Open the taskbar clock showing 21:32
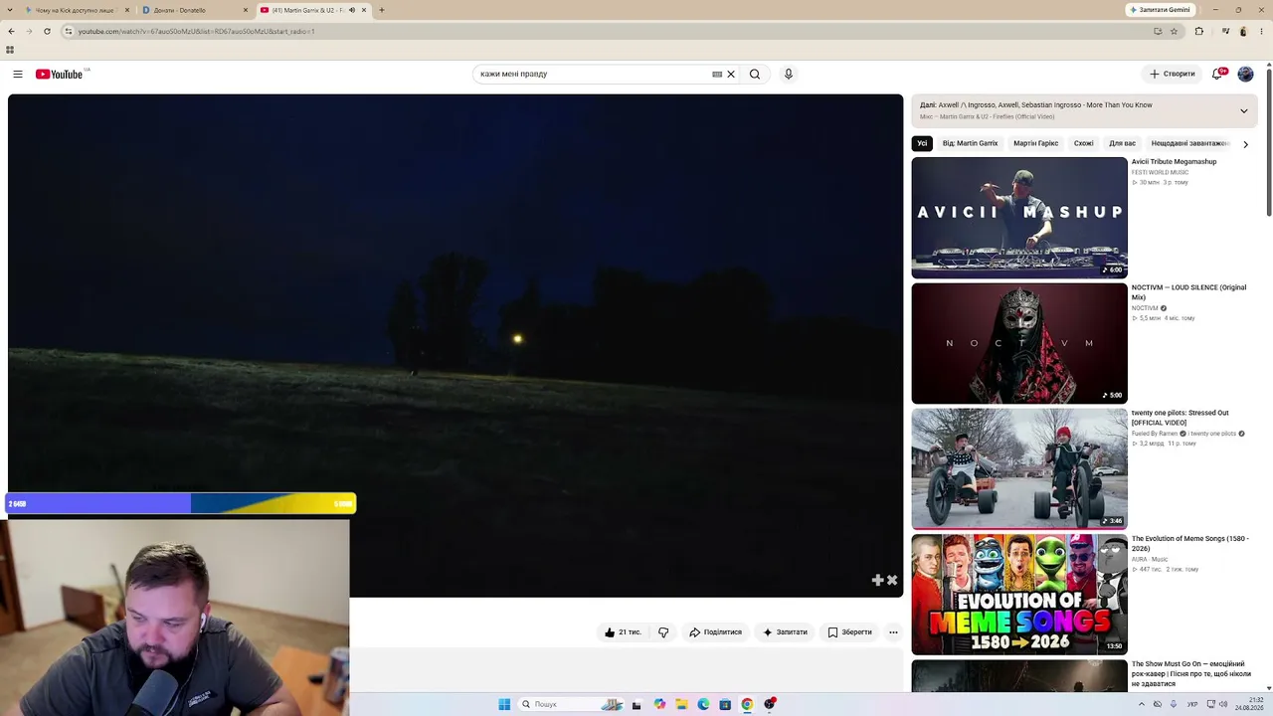 (x=1249, y=704)
